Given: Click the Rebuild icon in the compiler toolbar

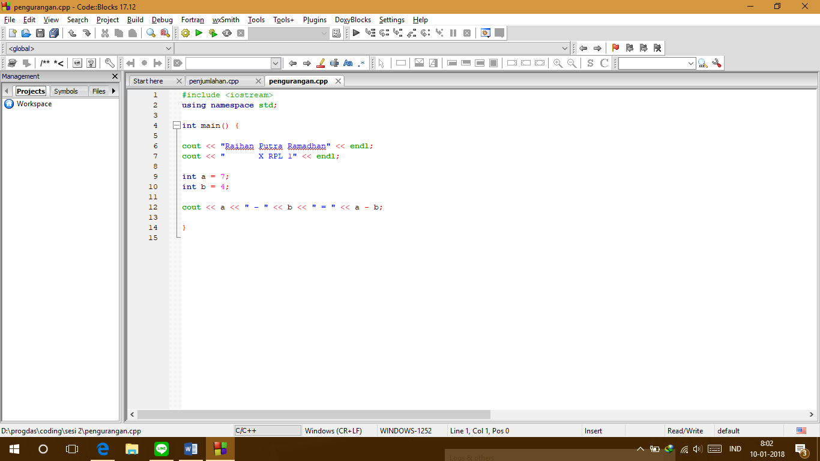Looking at the screenshot, I should tap(227, 33).
